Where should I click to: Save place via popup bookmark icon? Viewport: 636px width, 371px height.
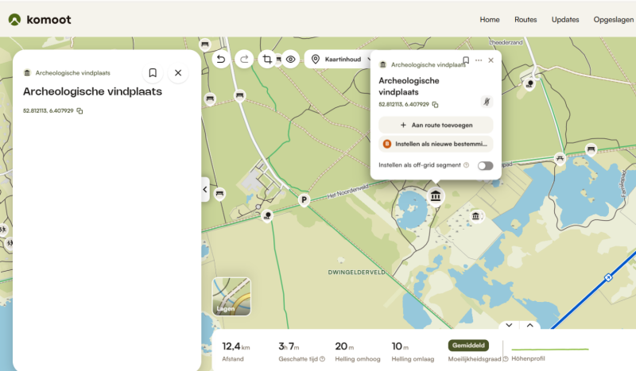tap(466, 60)
